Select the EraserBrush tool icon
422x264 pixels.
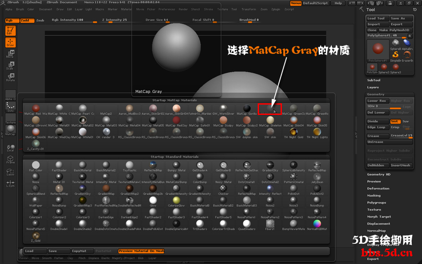[407, 56]
